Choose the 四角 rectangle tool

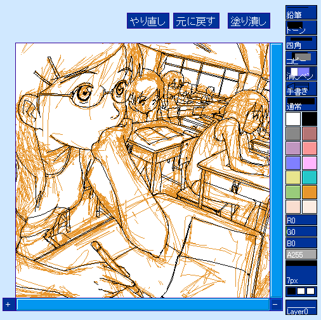(301, 43)
